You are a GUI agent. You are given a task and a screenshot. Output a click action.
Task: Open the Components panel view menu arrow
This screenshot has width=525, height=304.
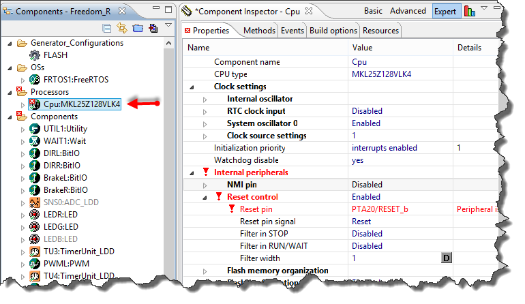[168, 26]
